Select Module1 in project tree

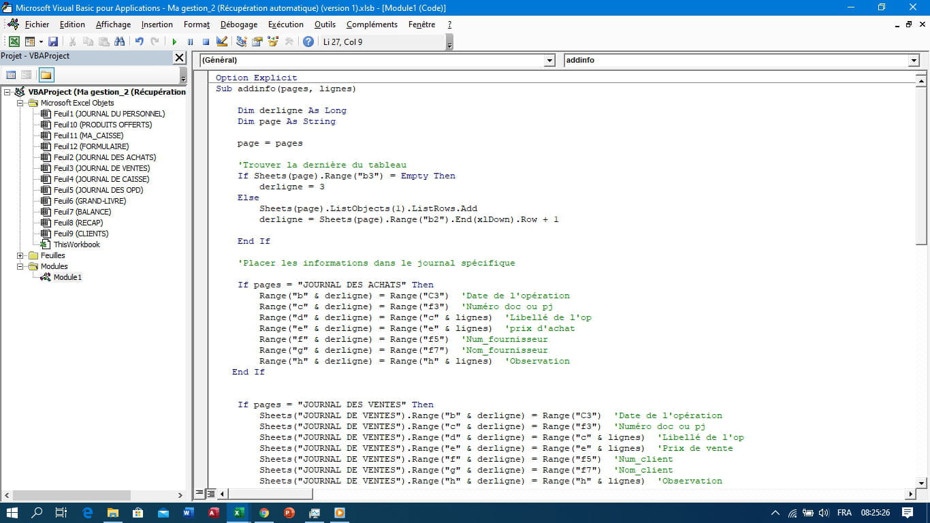click(x=67, y=277)
